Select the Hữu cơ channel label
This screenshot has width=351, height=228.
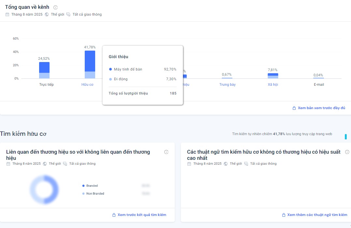87,85
